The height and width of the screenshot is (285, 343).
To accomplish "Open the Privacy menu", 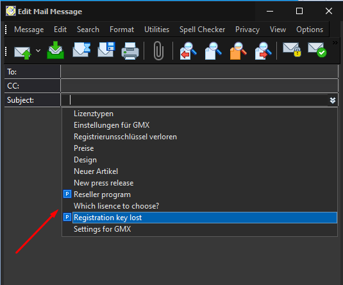I will tap(247, 30).
